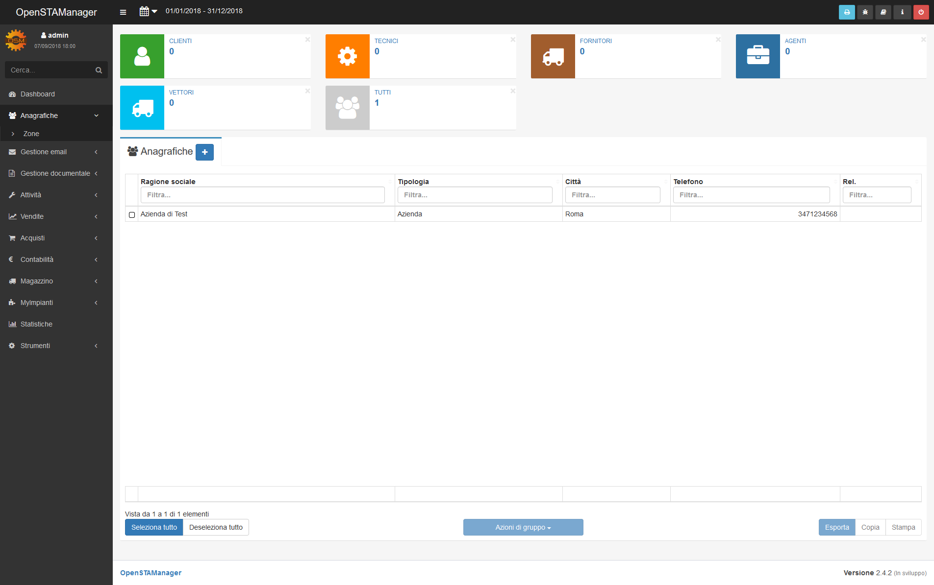Focus the Tipologia filter field

(x=475, y=195)
